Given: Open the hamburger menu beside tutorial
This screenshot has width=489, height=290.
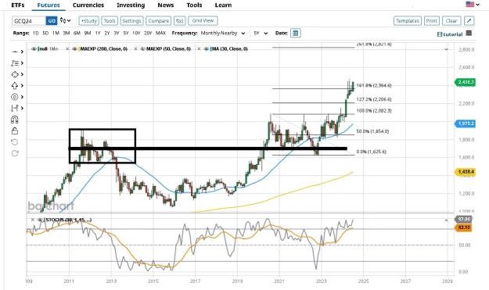Looking at the screenshot, I should (x=469, y=33).
